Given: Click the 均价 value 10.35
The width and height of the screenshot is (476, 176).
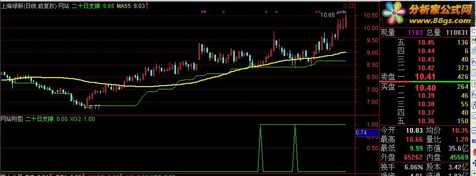Looking at the screenshot, I should coord(460,131).
